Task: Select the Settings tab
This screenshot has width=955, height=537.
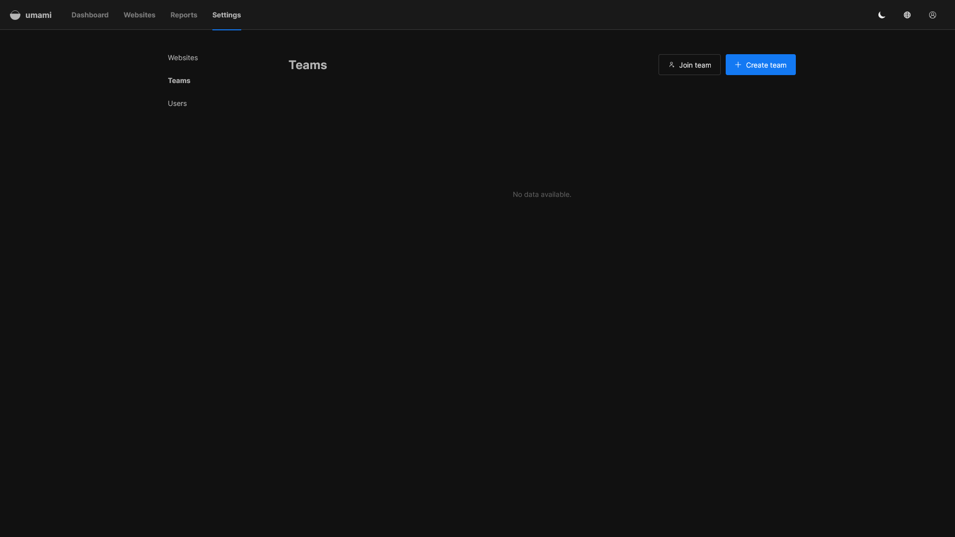Action: 226,15
